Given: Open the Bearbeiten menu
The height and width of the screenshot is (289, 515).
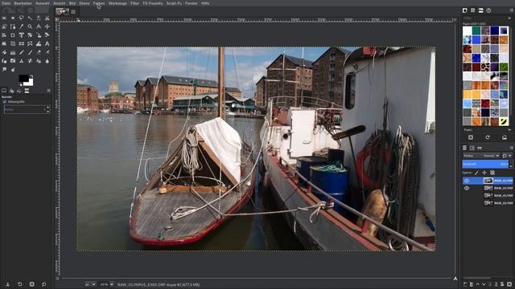Looking at the screenshot, I should 23,3.
